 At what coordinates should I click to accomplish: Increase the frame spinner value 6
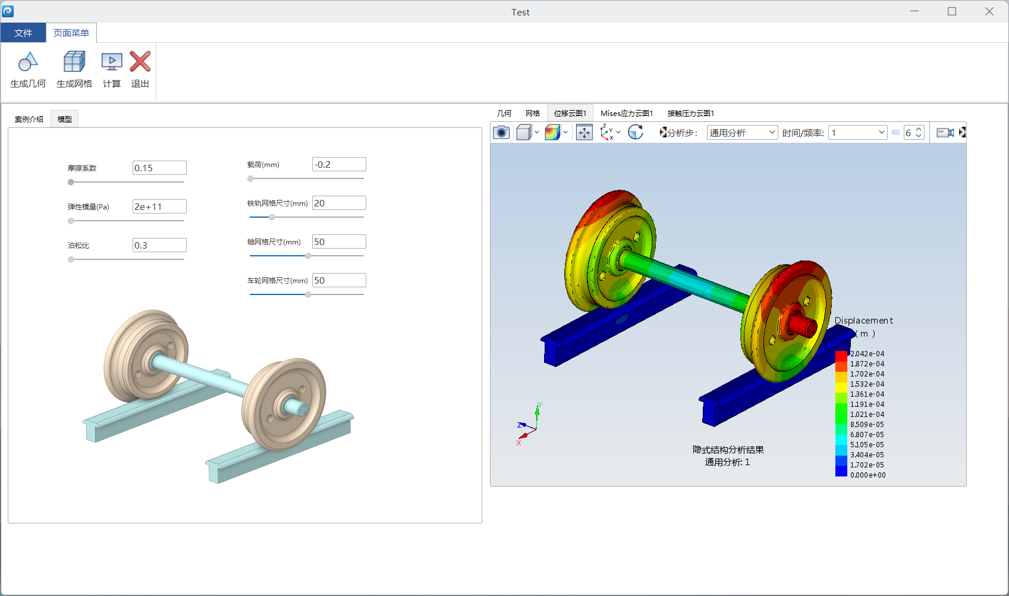(x=919, y=129)
